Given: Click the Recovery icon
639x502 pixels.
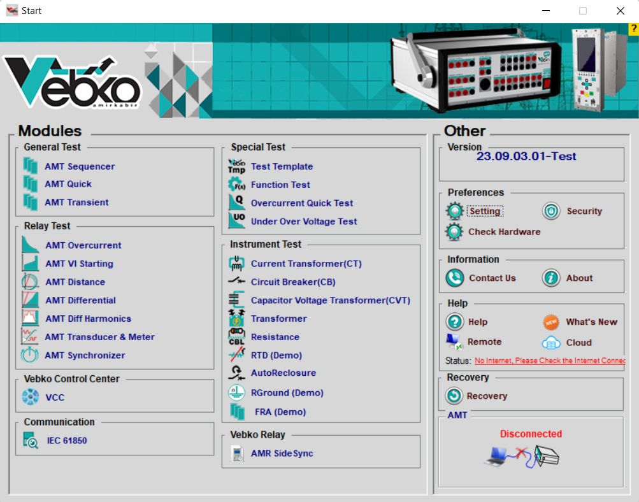Looking at the screenshot, I should click(x=454, y=396).
